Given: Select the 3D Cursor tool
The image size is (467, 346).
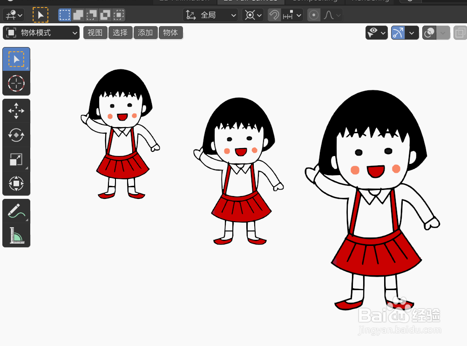Looking at the screenshot, I should click(x=16, y=83).
